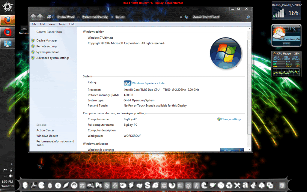Go forward using the Forward arrow button

[40, 17]
